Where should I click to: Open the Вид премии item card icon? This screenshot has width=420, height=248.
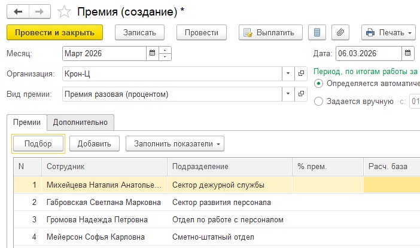[x=301, y=94]
